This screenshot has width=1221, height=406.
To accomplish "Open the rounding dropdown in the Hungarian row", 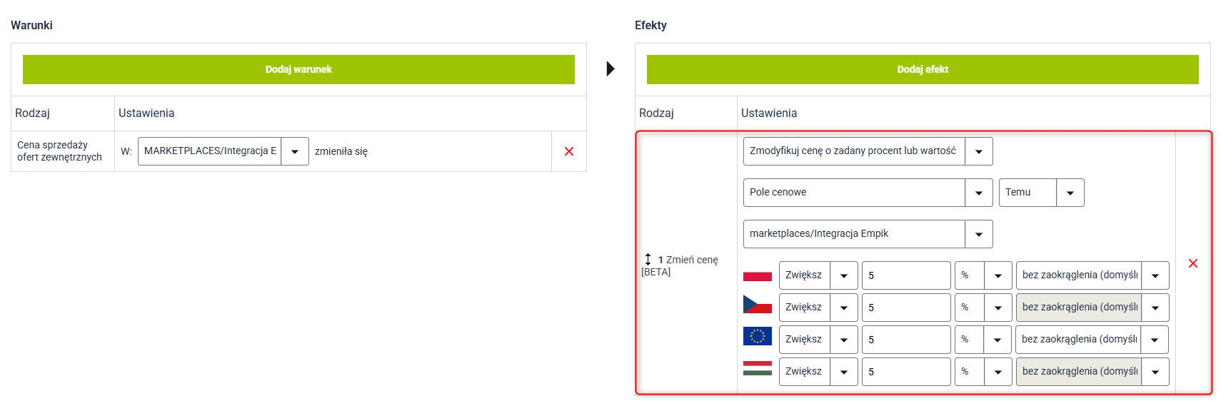I will [x=1155, y=372].
